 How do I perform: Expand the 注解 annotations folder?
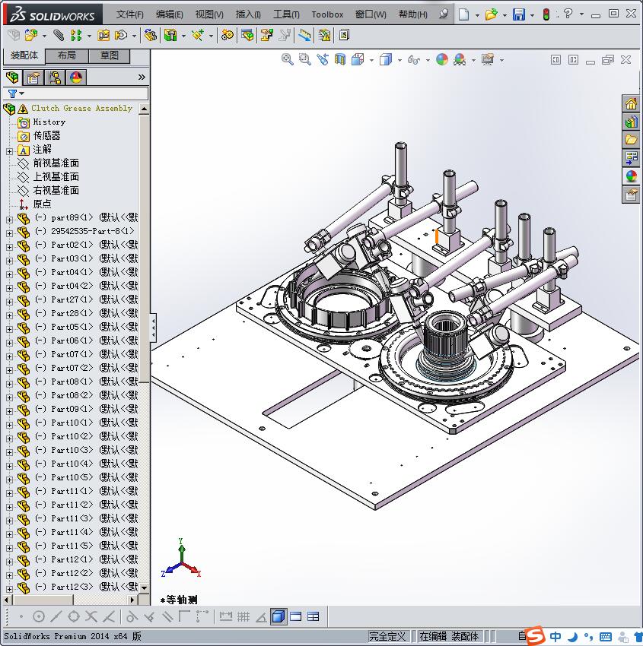click(x=9, y=151)
